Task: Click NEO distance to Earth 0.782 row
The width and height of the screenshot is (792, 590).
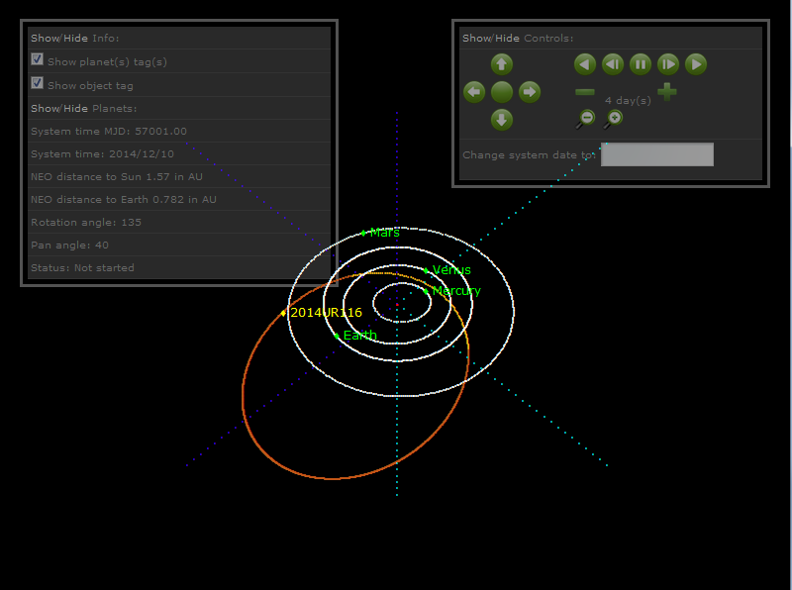Action: click(179, 199)
